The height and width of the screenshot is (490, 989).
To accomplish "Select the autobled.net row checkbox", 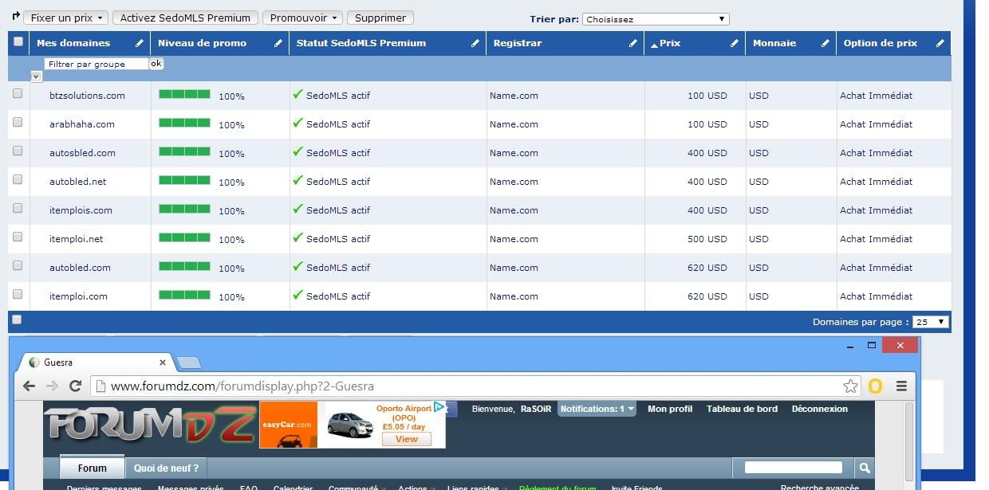I will click(x=18, y=180).
